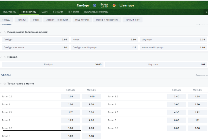
Task: Collapse the 'Исход матча (основное время)' section
Action: [1, 32]
